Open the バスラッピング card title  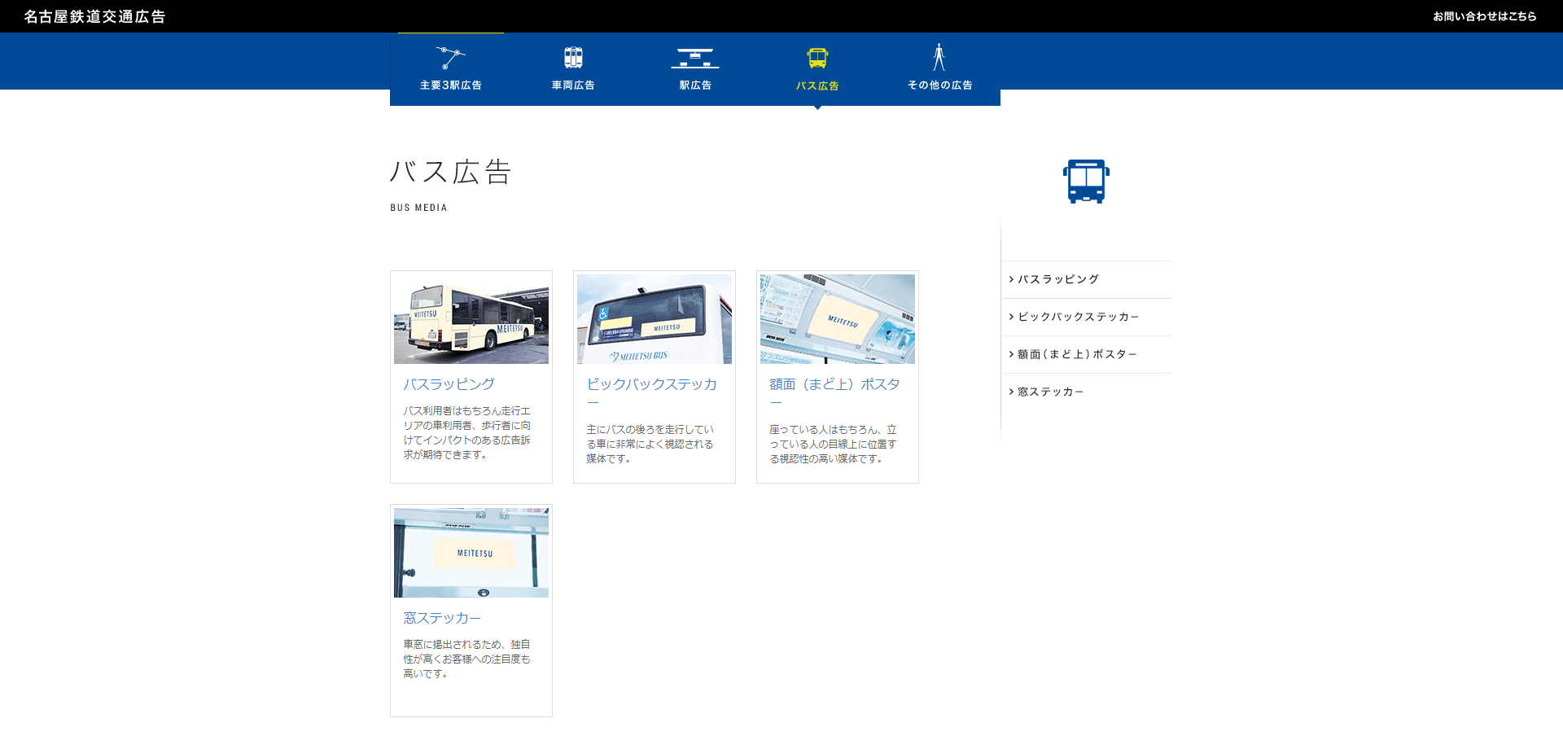click(449, 384)
